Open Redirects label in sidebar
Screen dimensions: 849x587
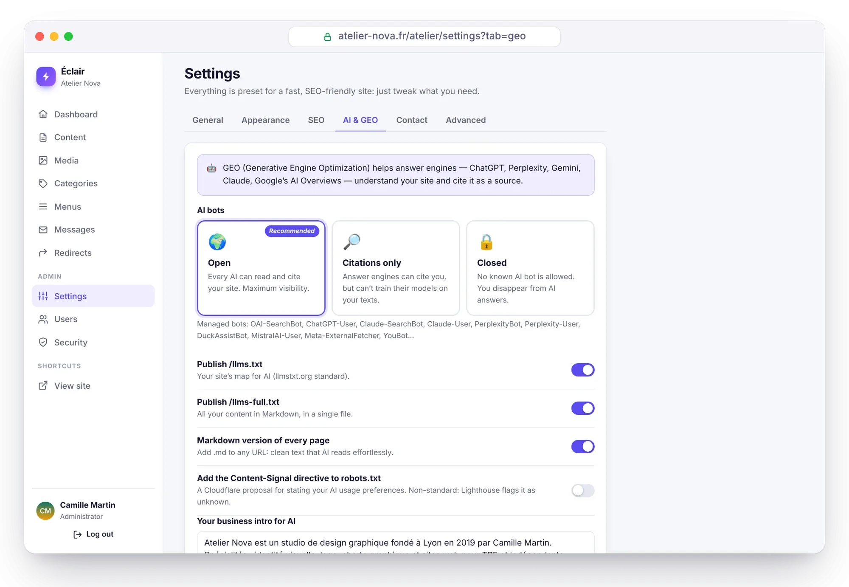[x=73, y=253]
